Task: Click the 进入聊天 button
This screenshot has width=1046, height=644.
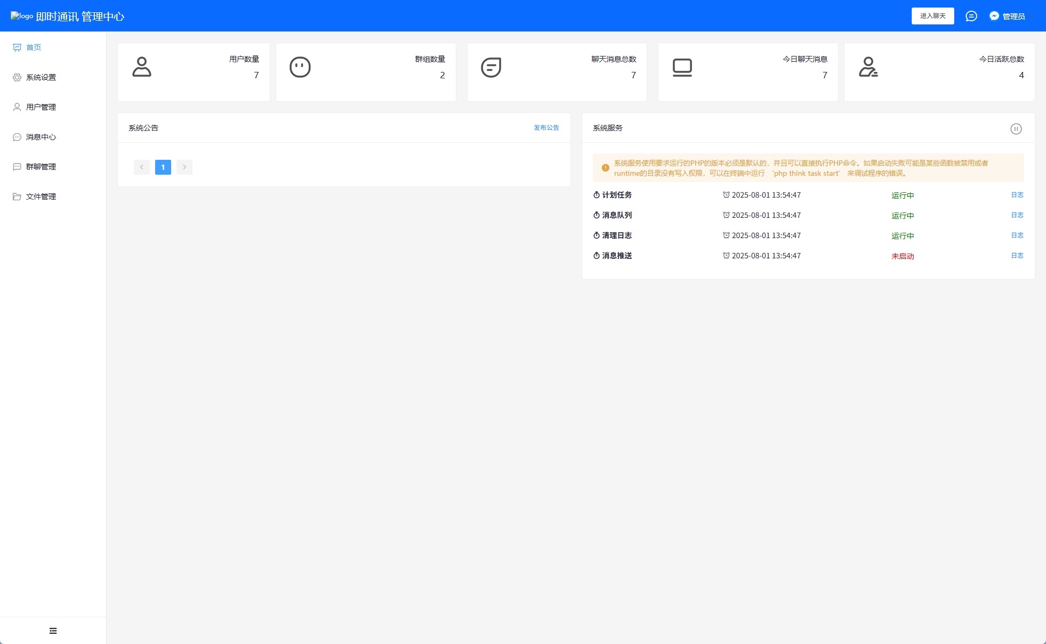Action: 932,16
